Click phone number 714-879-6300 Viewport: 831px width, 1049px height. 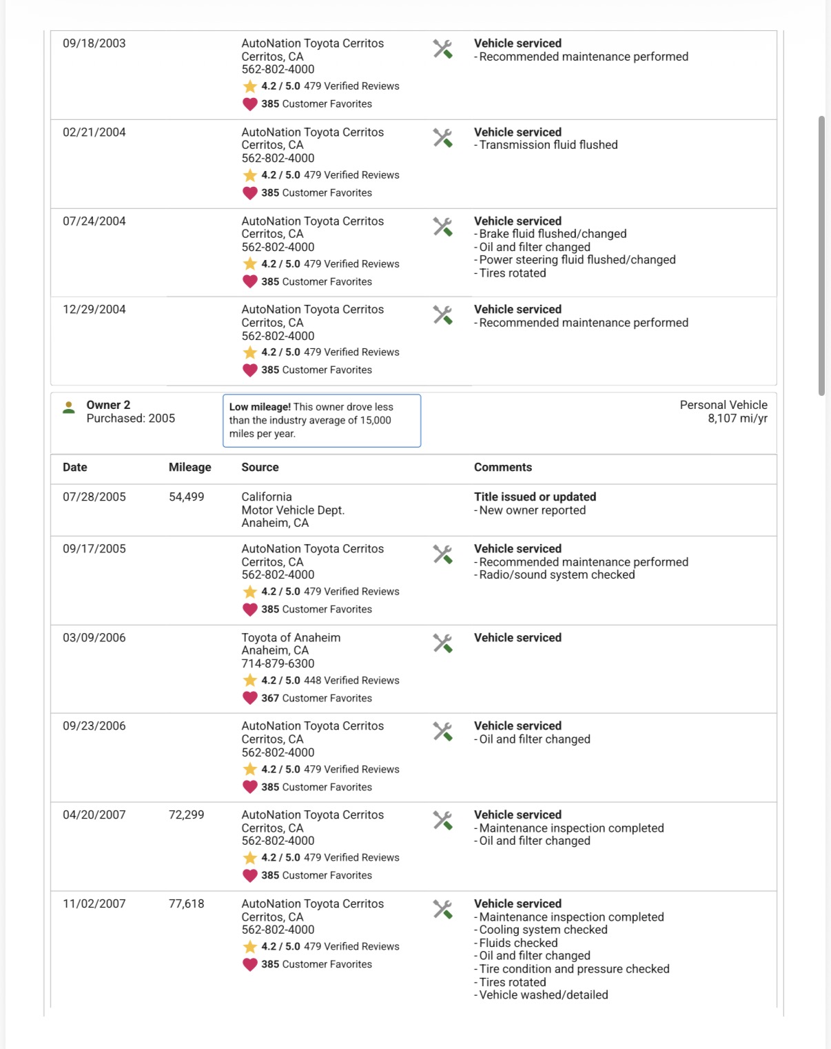coord(278,664)
